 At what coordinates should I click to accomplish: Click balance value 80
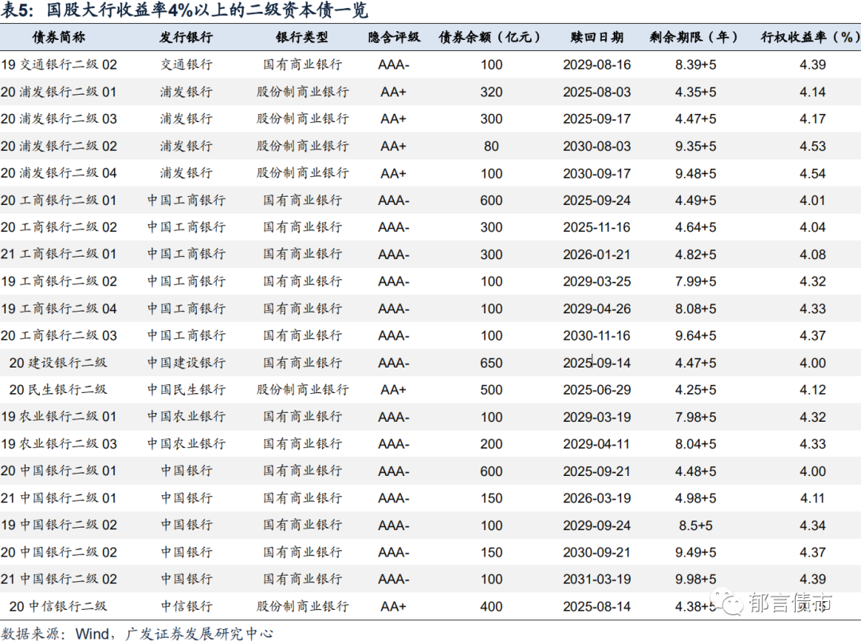tap(491, 146)
